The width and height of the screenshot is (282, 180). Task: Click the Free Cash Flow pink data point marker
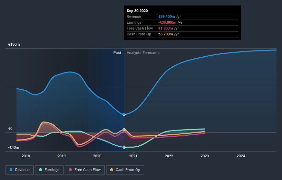tap(124, 132)
